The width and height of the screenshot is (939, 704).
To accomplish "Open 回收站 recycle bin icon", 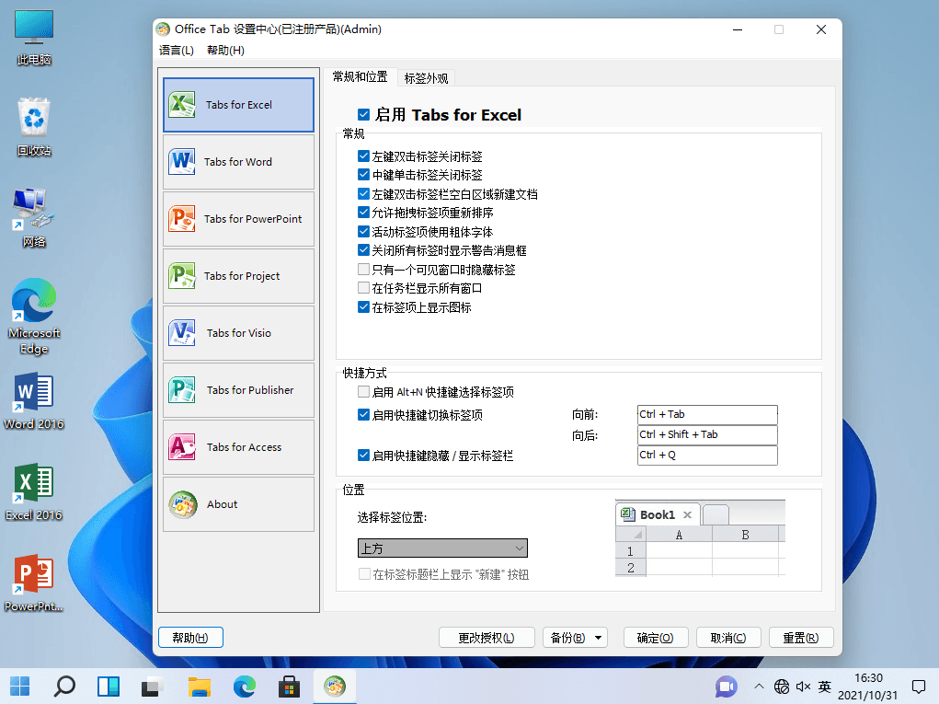I will pos(34,127).
